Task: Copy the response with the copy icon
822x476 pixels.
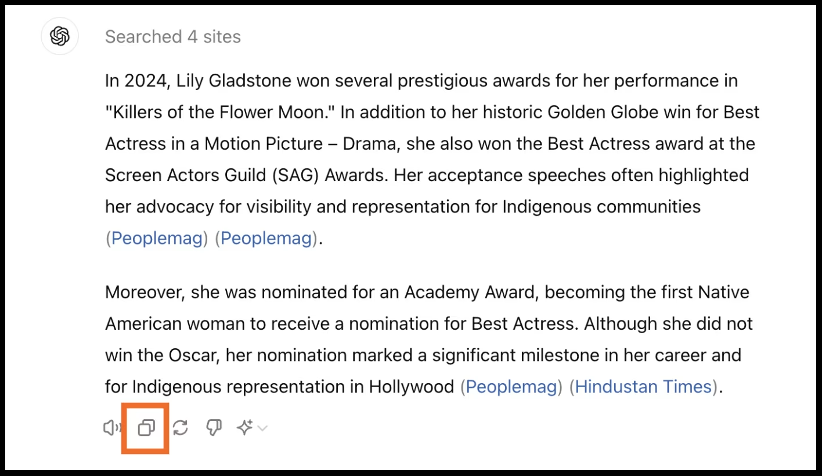Action: point(146,428)
